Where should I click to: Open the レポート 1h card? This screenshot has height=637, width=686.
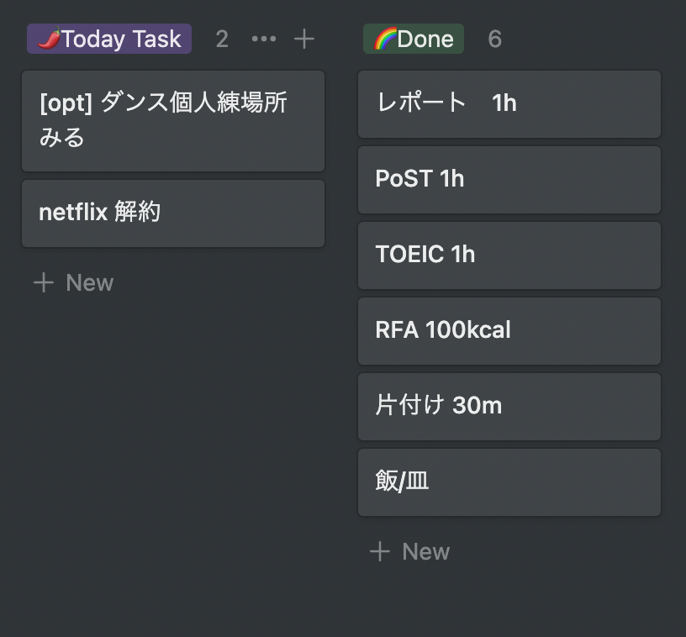[509, 103]
